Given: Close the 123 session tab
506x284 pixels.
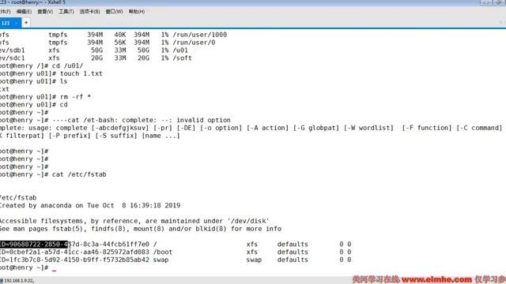Looking at the screenshot, I should click(x=16, y=23).
